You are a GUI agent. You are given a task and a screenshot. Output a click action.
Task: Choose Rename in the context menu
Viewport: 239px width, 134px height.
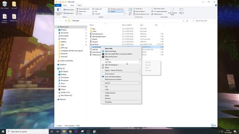121,98
